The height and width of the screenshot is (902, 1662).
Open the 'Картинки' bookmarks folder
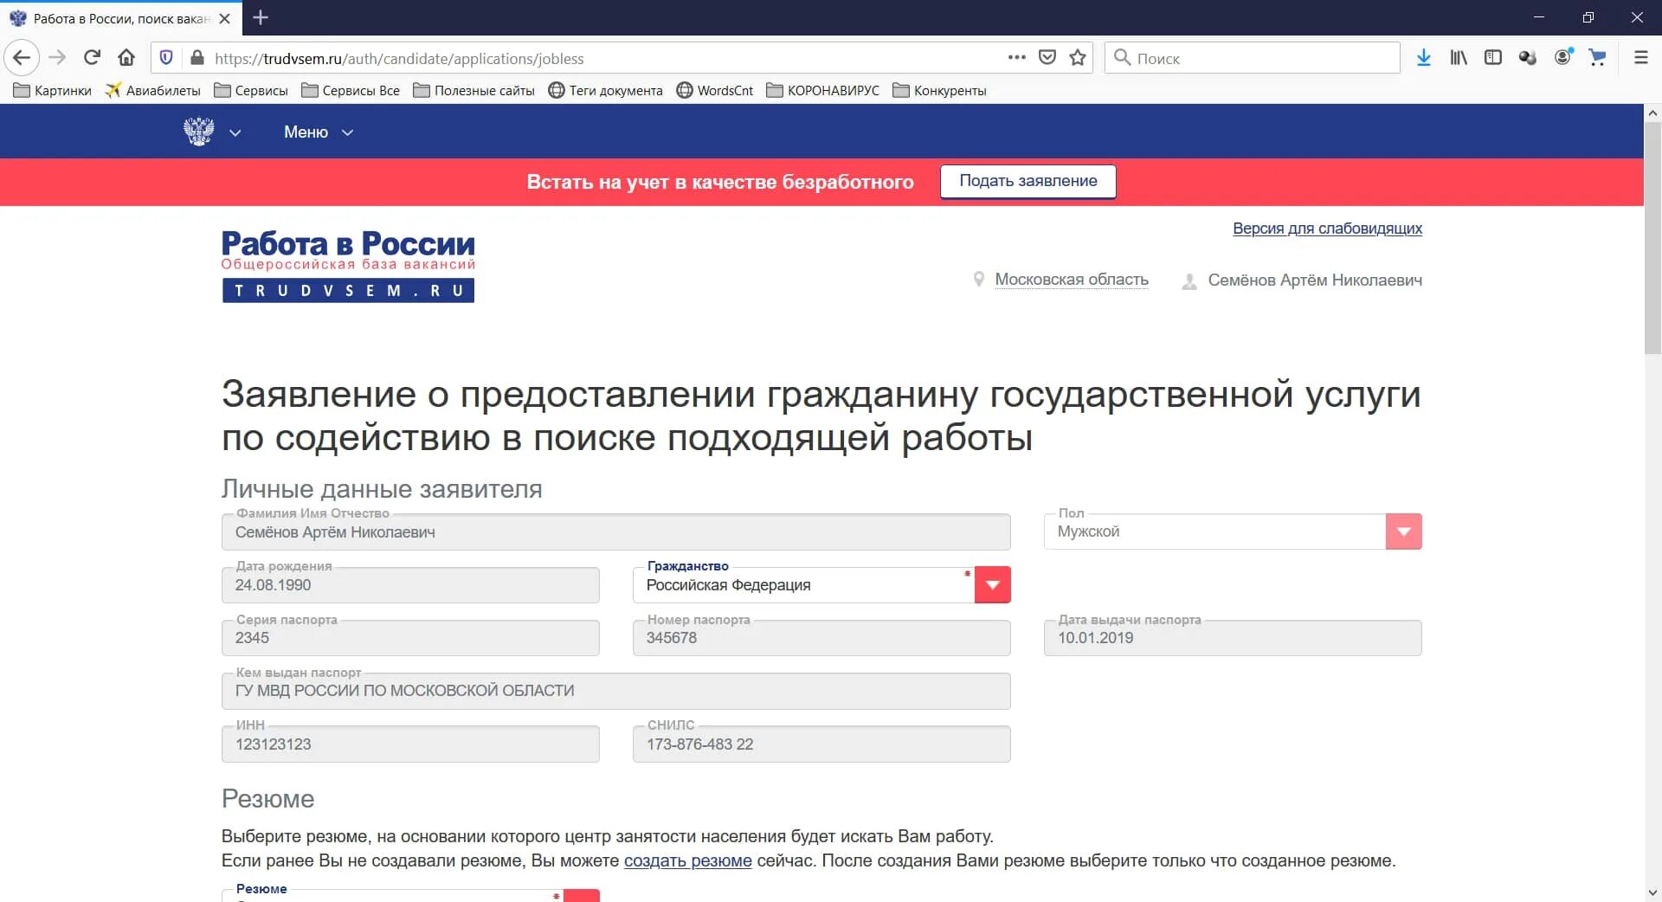click(52, 90)
